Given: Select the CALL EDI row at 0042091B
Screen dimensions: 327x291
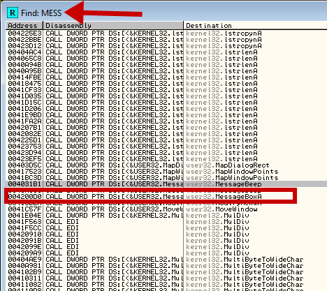Looking at the screenshot, I should (166, 241).
